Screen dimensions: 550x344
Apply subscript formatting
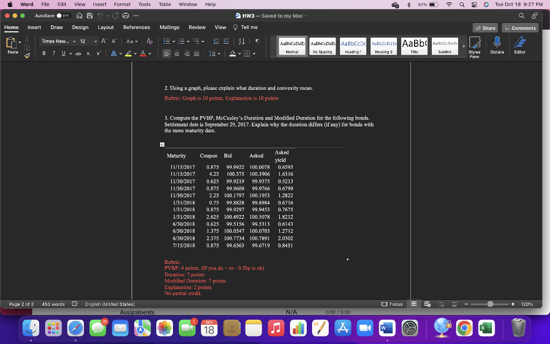pos(89,53)
